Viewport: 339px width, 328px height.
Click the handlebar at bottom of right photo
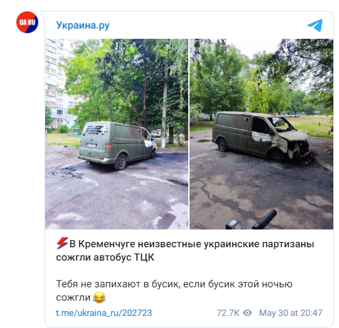pyautogui.click(x=265, y=219)
